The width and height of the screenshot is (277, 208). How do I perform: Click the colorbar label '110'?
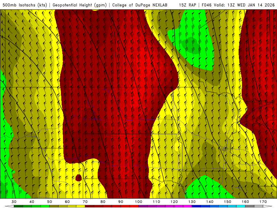click(x=157, y=202)
